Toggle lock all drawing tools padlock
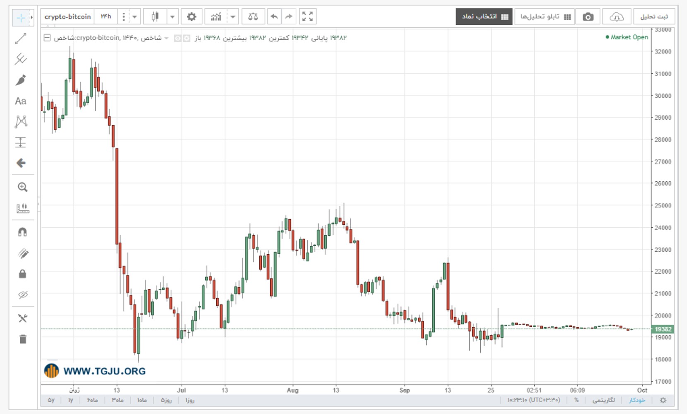Image resolution: width=687 pixels, height=414 pixels. point(22,274)
